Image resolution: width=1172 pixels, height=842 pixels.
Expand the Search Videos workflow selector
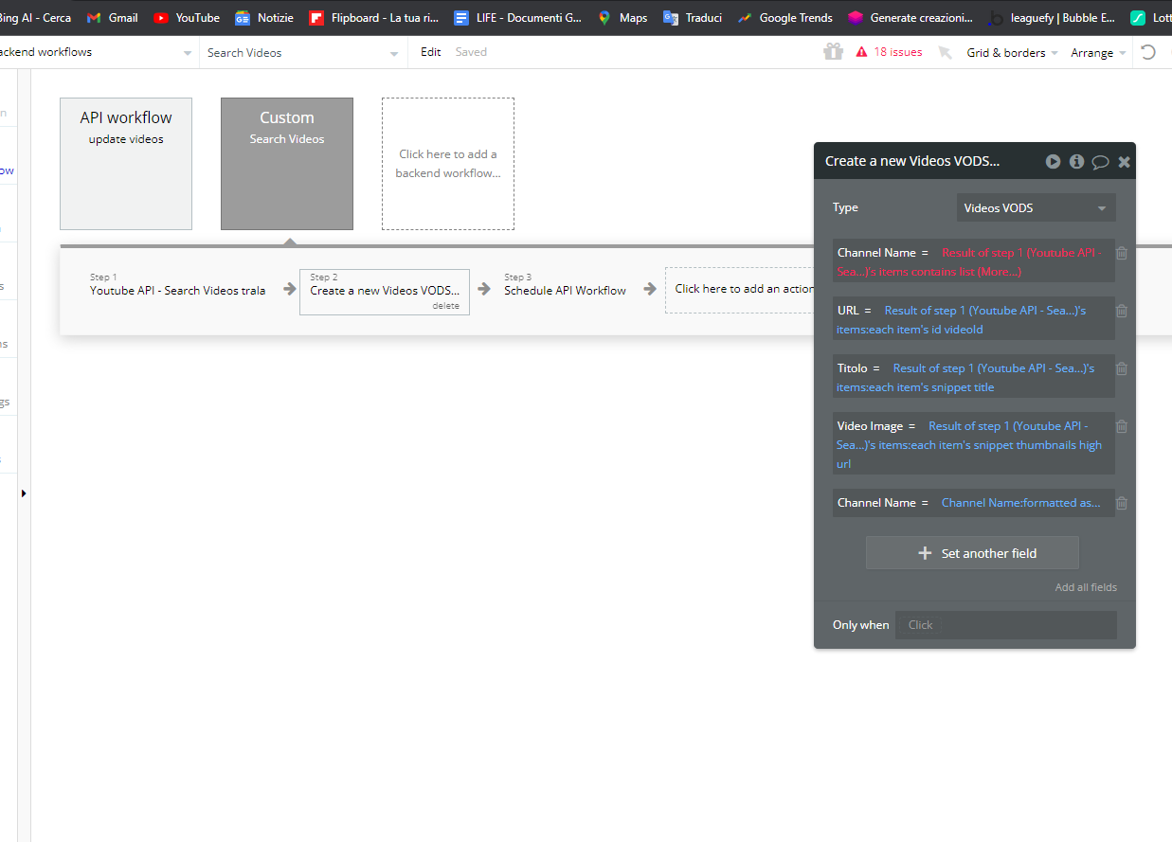[x=302, y=53]
